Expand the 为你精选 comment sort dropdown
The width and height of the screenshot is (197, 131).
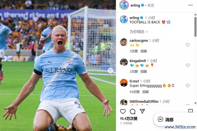(139, 32)
